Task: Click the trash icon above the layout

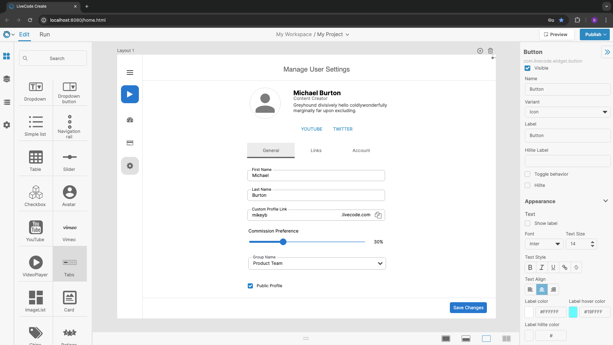Action: click(490, 51)
